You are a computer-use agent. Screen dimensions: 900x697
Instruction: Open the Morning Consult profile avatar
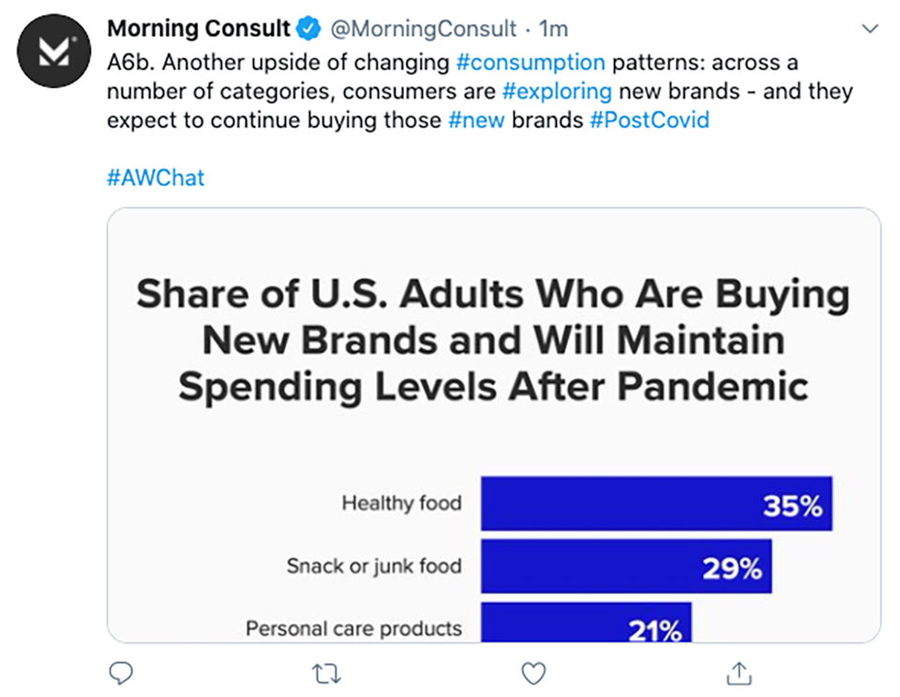coord(54,51)
